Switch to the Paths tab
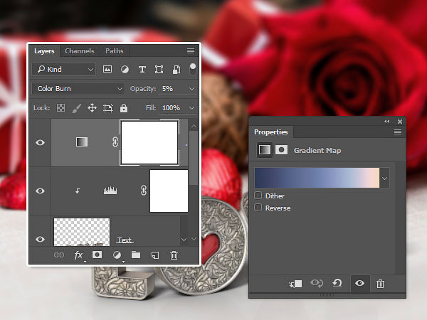 (114, 51)
